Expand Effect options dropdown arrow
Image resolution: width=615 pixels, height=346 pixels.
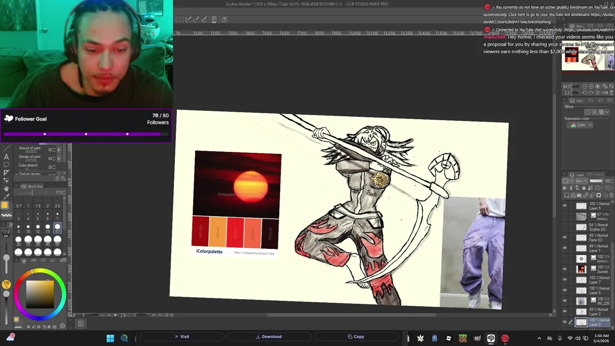click(x=607, y=112)
